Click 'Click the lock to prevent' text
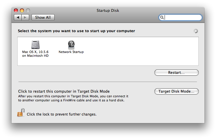 62,114
